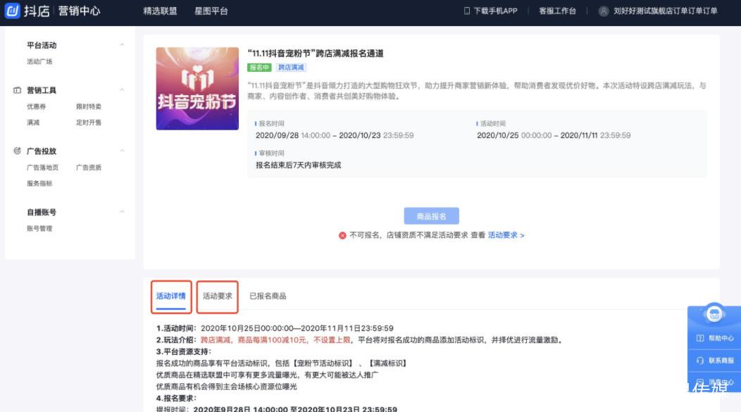Image resolution: width=741 pixels, height=412 pixels.
Task: Collapse the 营销工具 section chevron
Action: coord(122,89)
